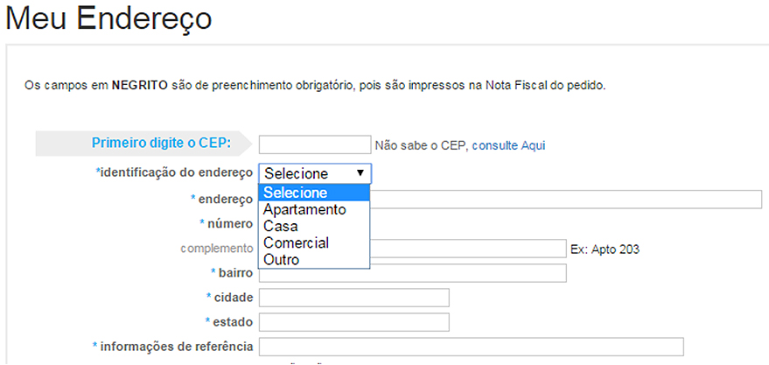Screen dimensions: 769x365
Task: Click the "bairro" field label
Action: coord(234,273)
